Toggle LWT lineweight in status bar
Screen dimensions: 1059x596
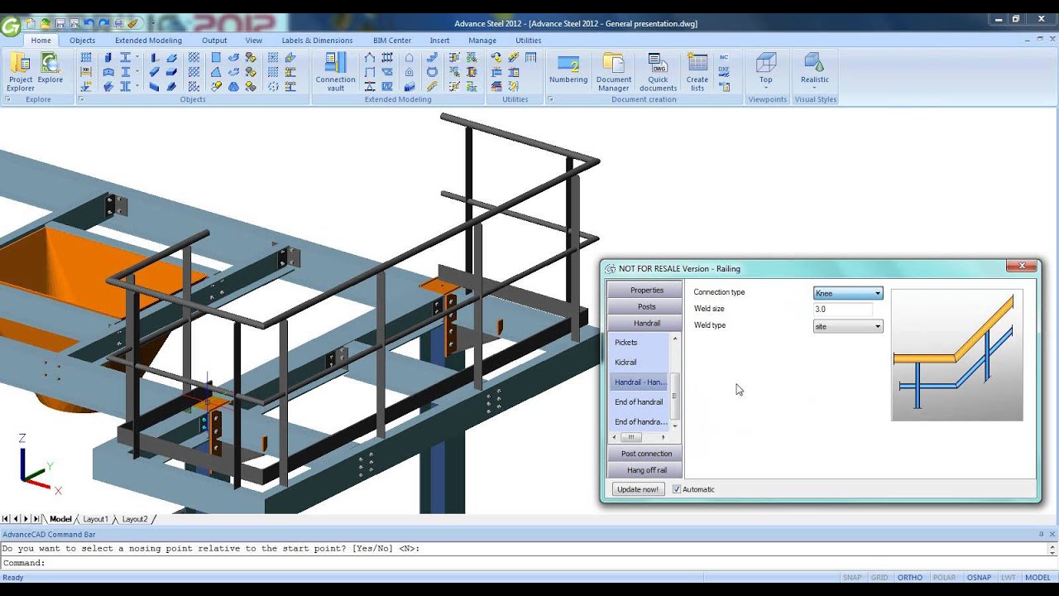tap(1009, 578)
